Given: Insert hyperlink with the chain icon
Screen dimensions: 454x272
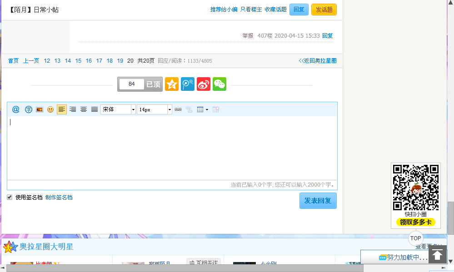Looking at the screenshot, I should coord(178,109).
